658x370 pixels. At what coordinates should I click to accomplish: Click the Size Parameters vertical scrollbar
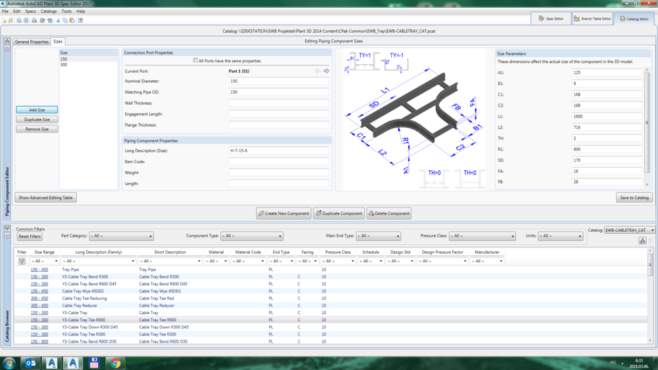pos(646,126)
